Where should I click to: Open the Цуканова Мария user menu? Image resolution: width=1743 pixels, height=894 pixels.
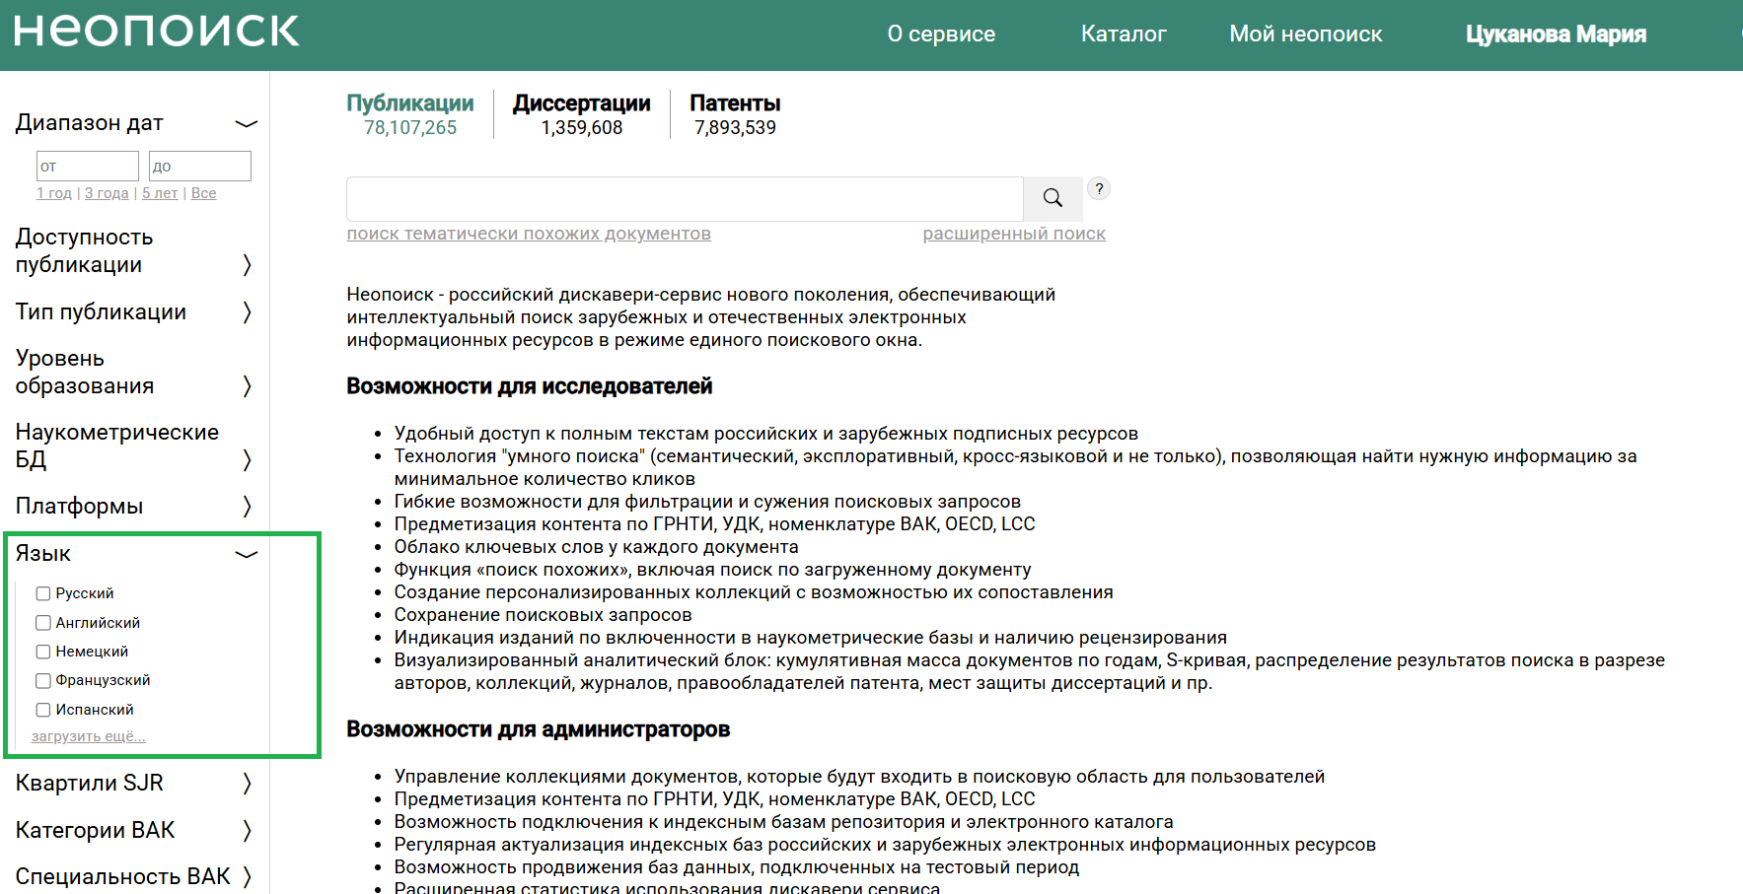1556,34
